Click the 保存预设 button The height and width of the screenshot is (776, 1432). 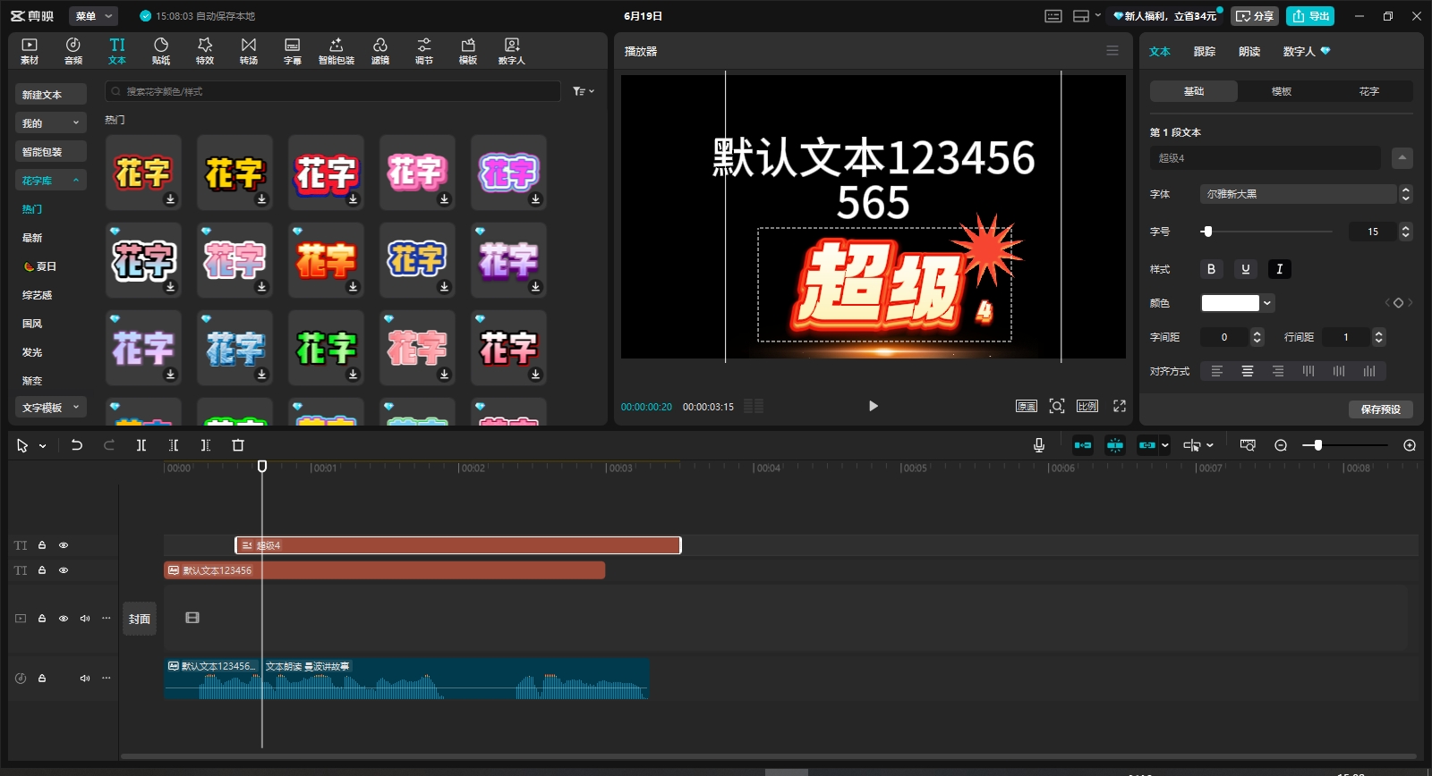tap(1380, 409)
